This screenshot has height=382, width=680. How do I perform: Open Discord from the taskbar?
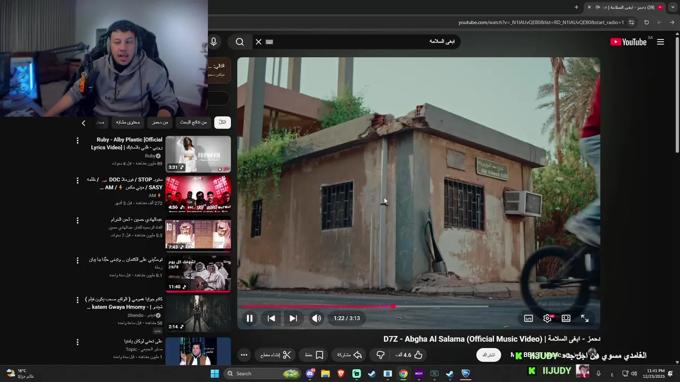coord(310,374)
